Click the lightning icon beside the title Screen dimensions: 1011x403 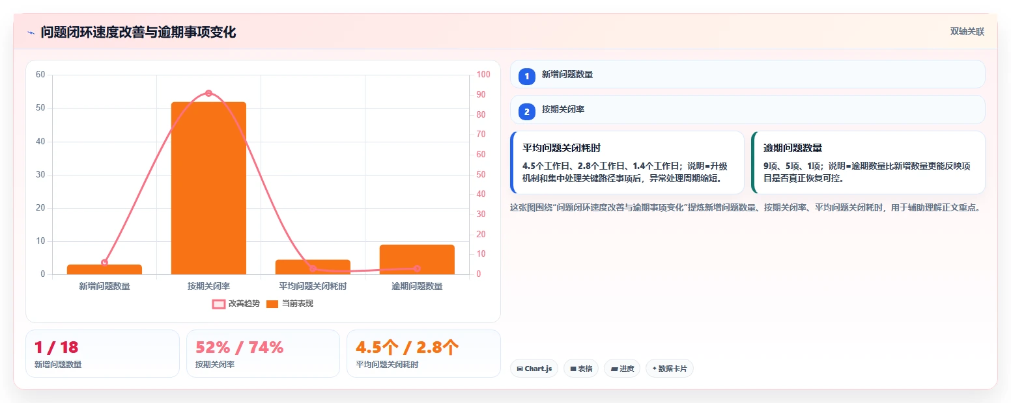31,32
